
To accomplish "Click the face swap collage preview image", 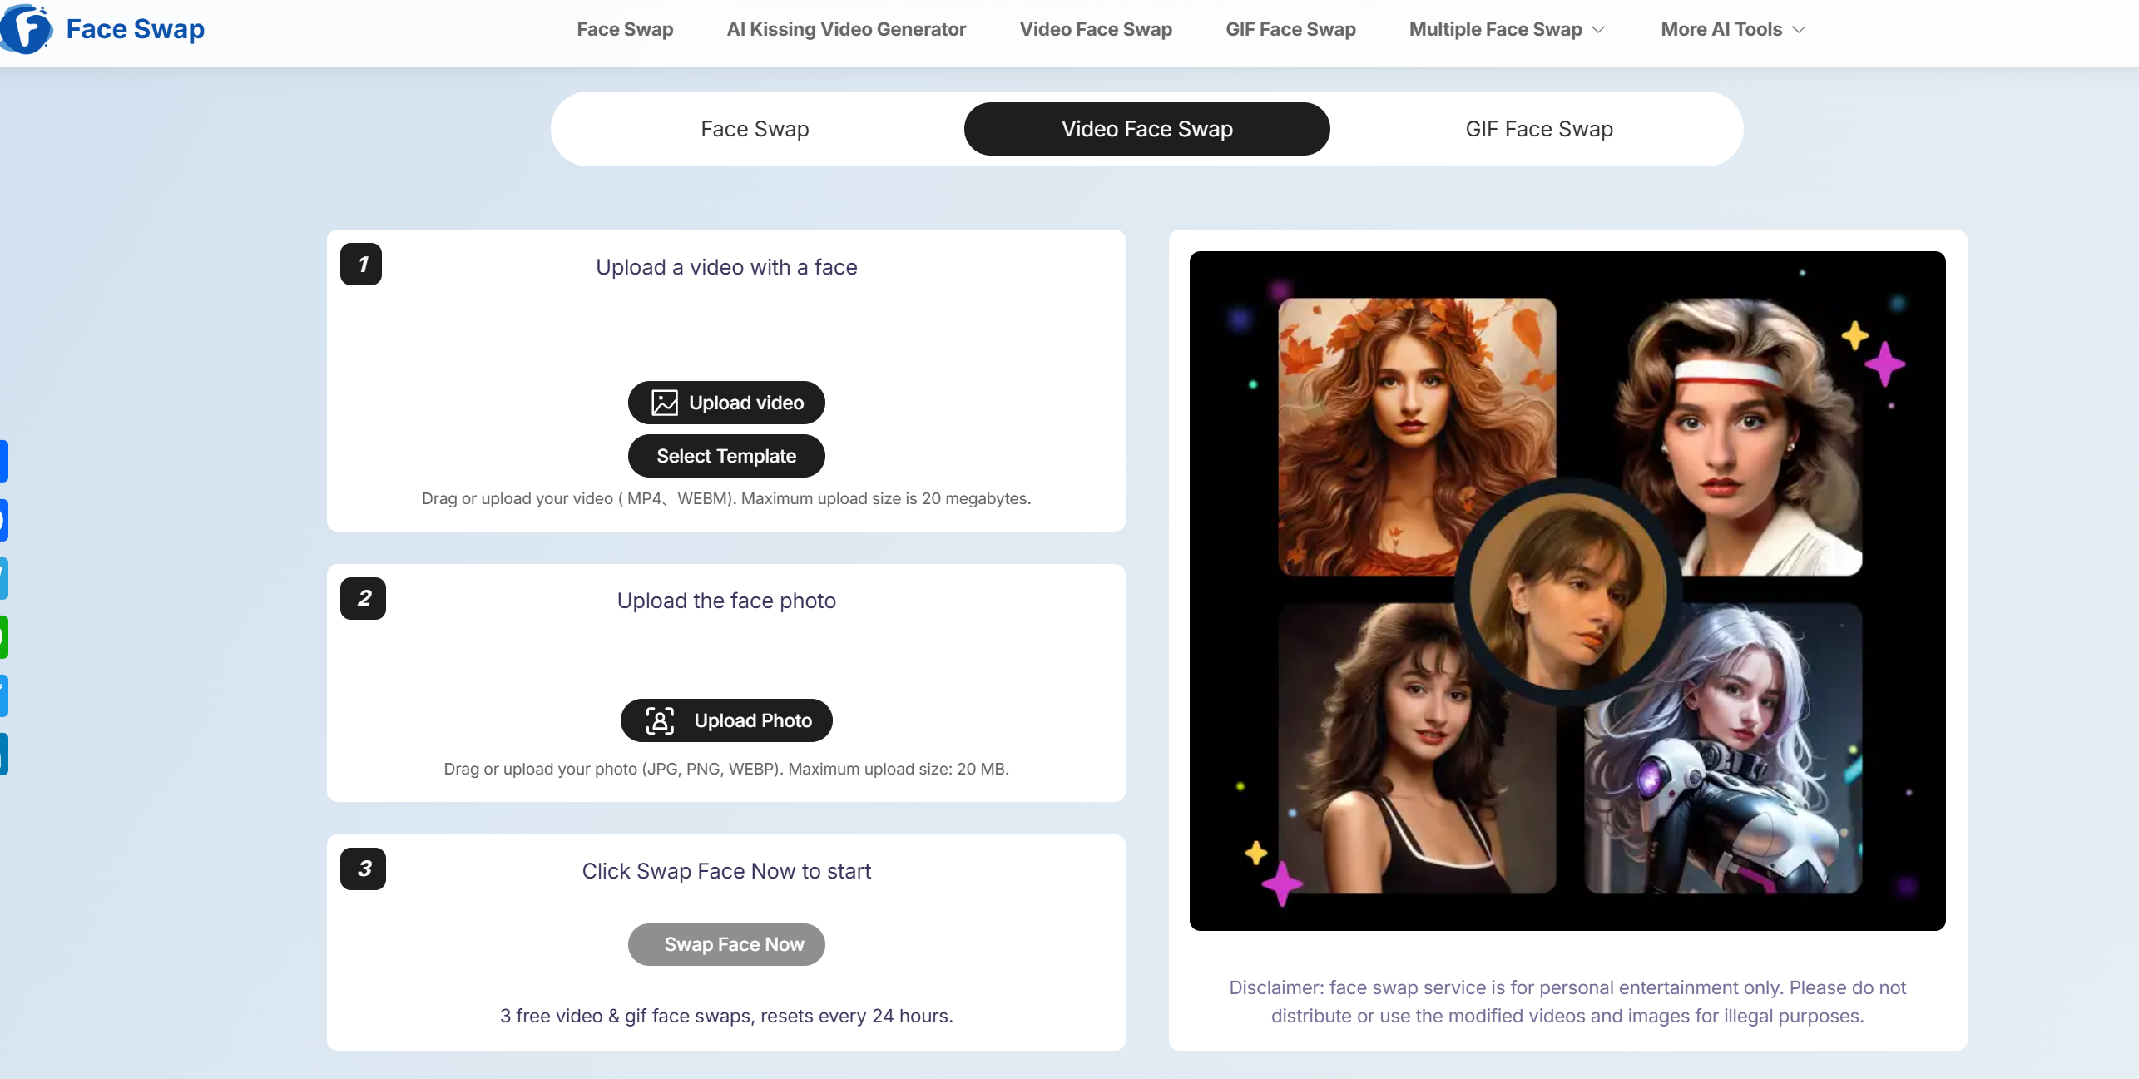I will pyautogui.click(x=1567, y=591).
